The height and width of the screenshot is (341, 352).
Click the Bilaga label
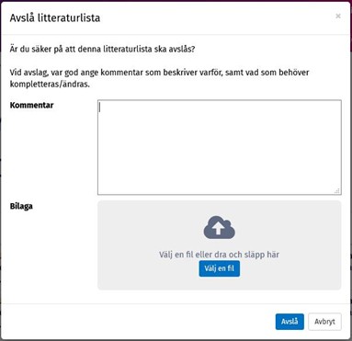[21, 206]
